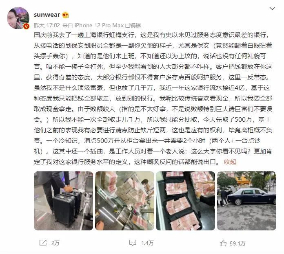The height and width of the screenshot is (254, 284).
Task: Open the cash-filled suitcase photo
Action: coord(186,201)
